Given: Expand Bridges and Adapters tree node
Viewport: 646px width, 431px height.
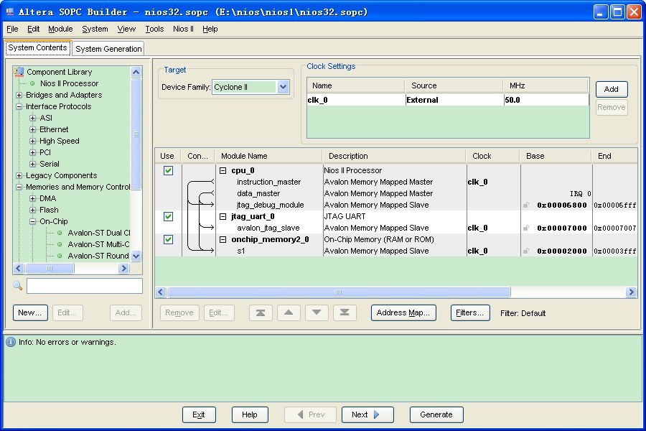Looking at the screenshot, I should point(19,95).
